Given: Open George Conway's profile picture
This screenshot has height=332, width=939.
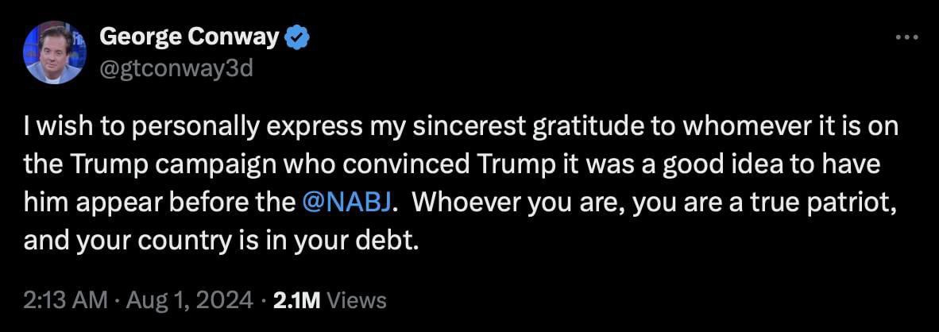Looking at the screenshot, I should (x=55, y=52).
